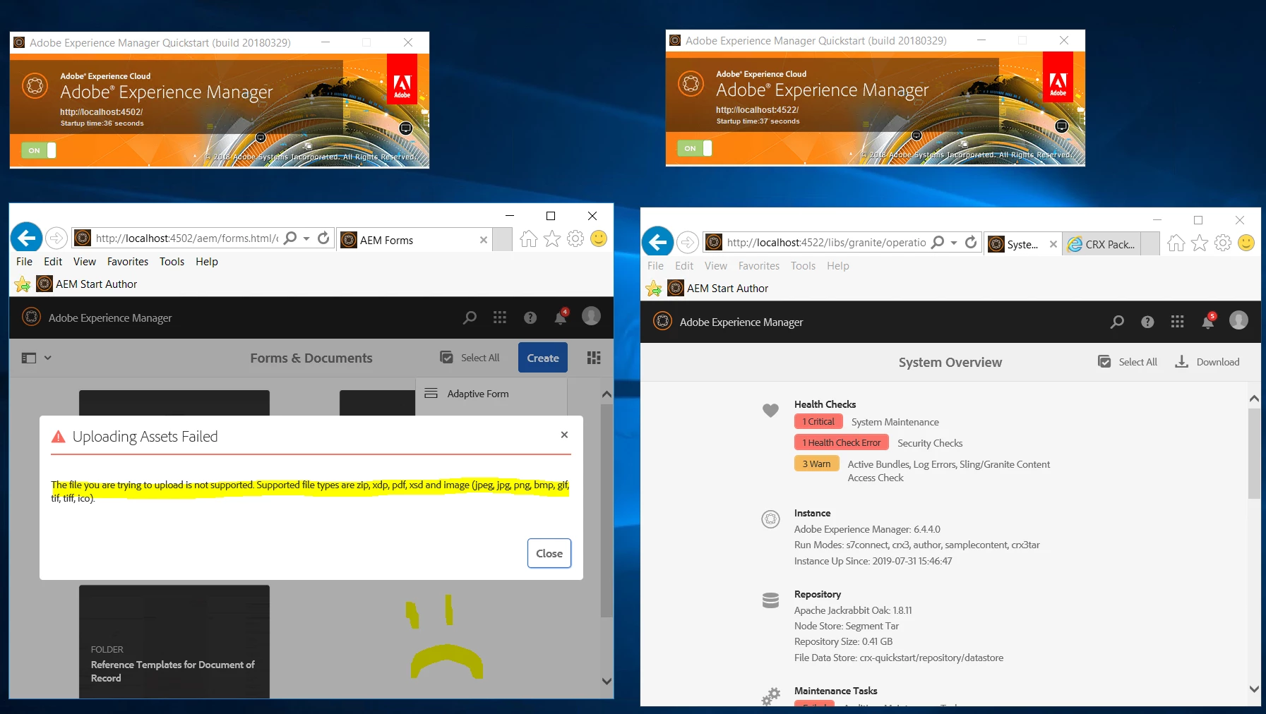This screenshot has height=714, width=1266.
Task: Open the 1 Health Check Error badge
Action: [x=841, y=442]
